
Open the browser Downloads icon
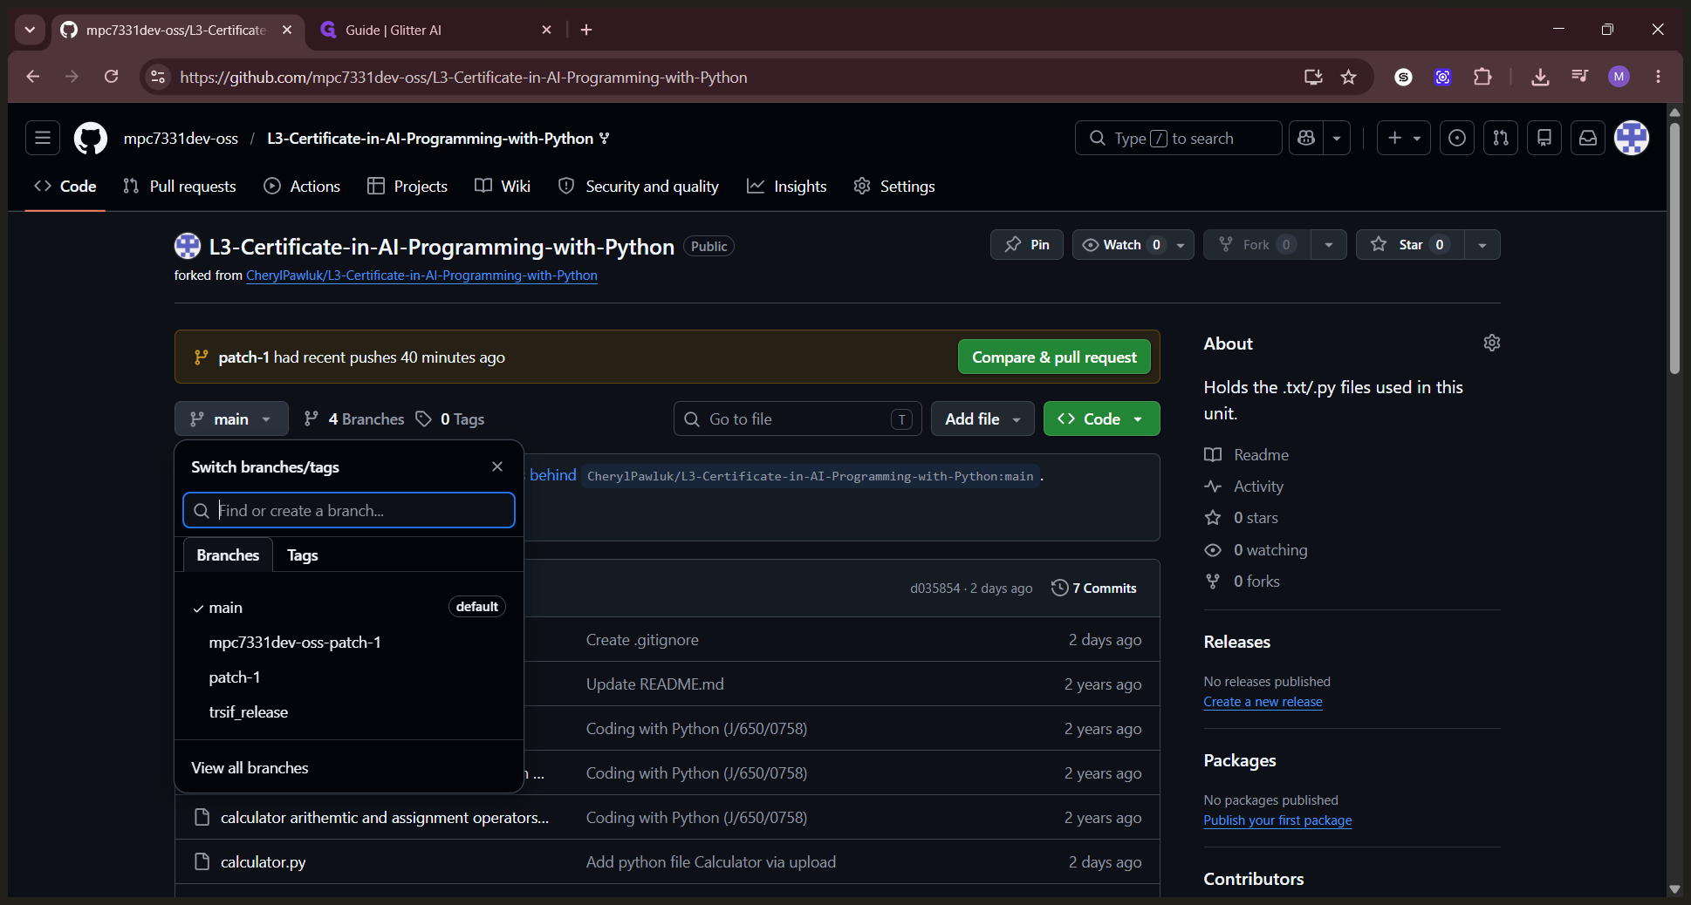(1540, 77)
